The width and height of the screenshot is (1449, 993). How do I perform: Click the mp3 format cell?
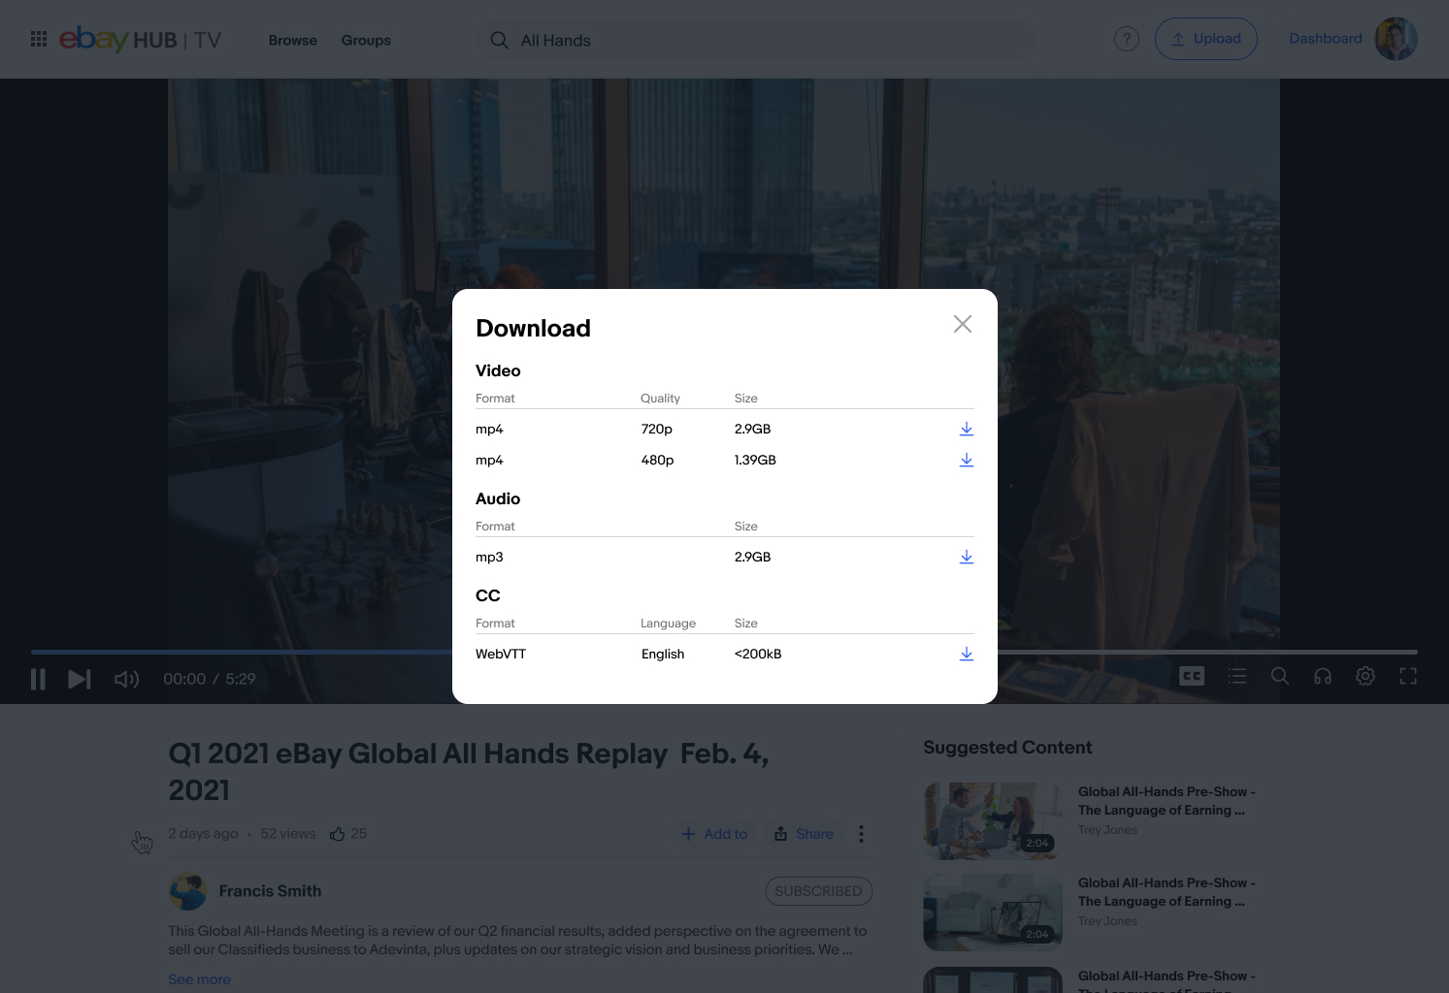coord(489,557)
